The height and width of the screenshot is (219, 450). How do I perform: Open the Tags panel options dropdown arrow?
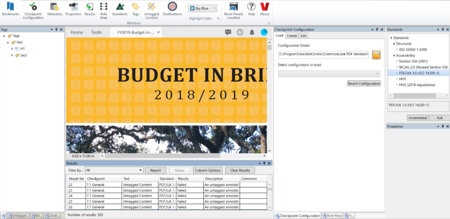point(52,29)
